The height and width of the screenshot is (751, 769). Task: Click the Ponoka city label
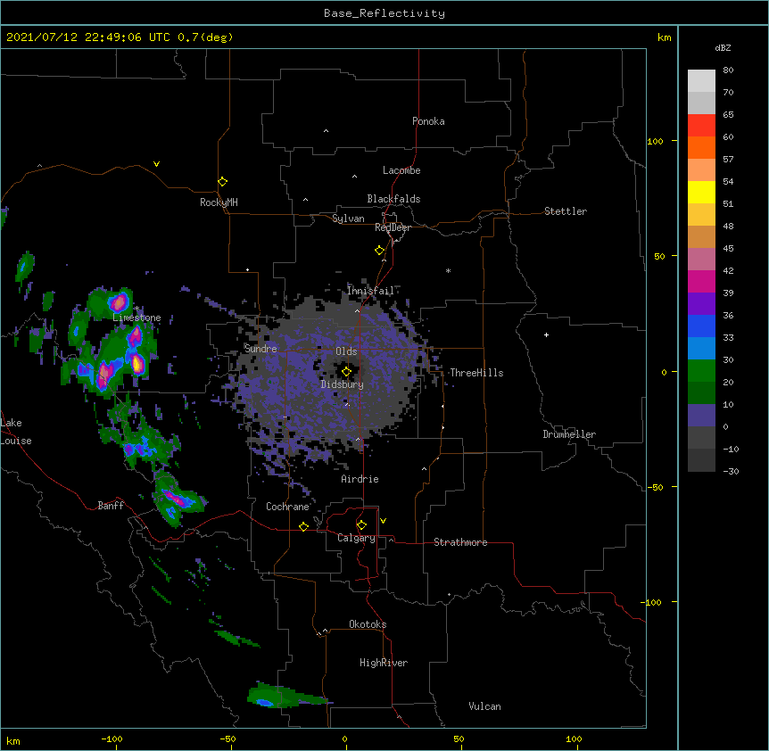tap(428, 121)
